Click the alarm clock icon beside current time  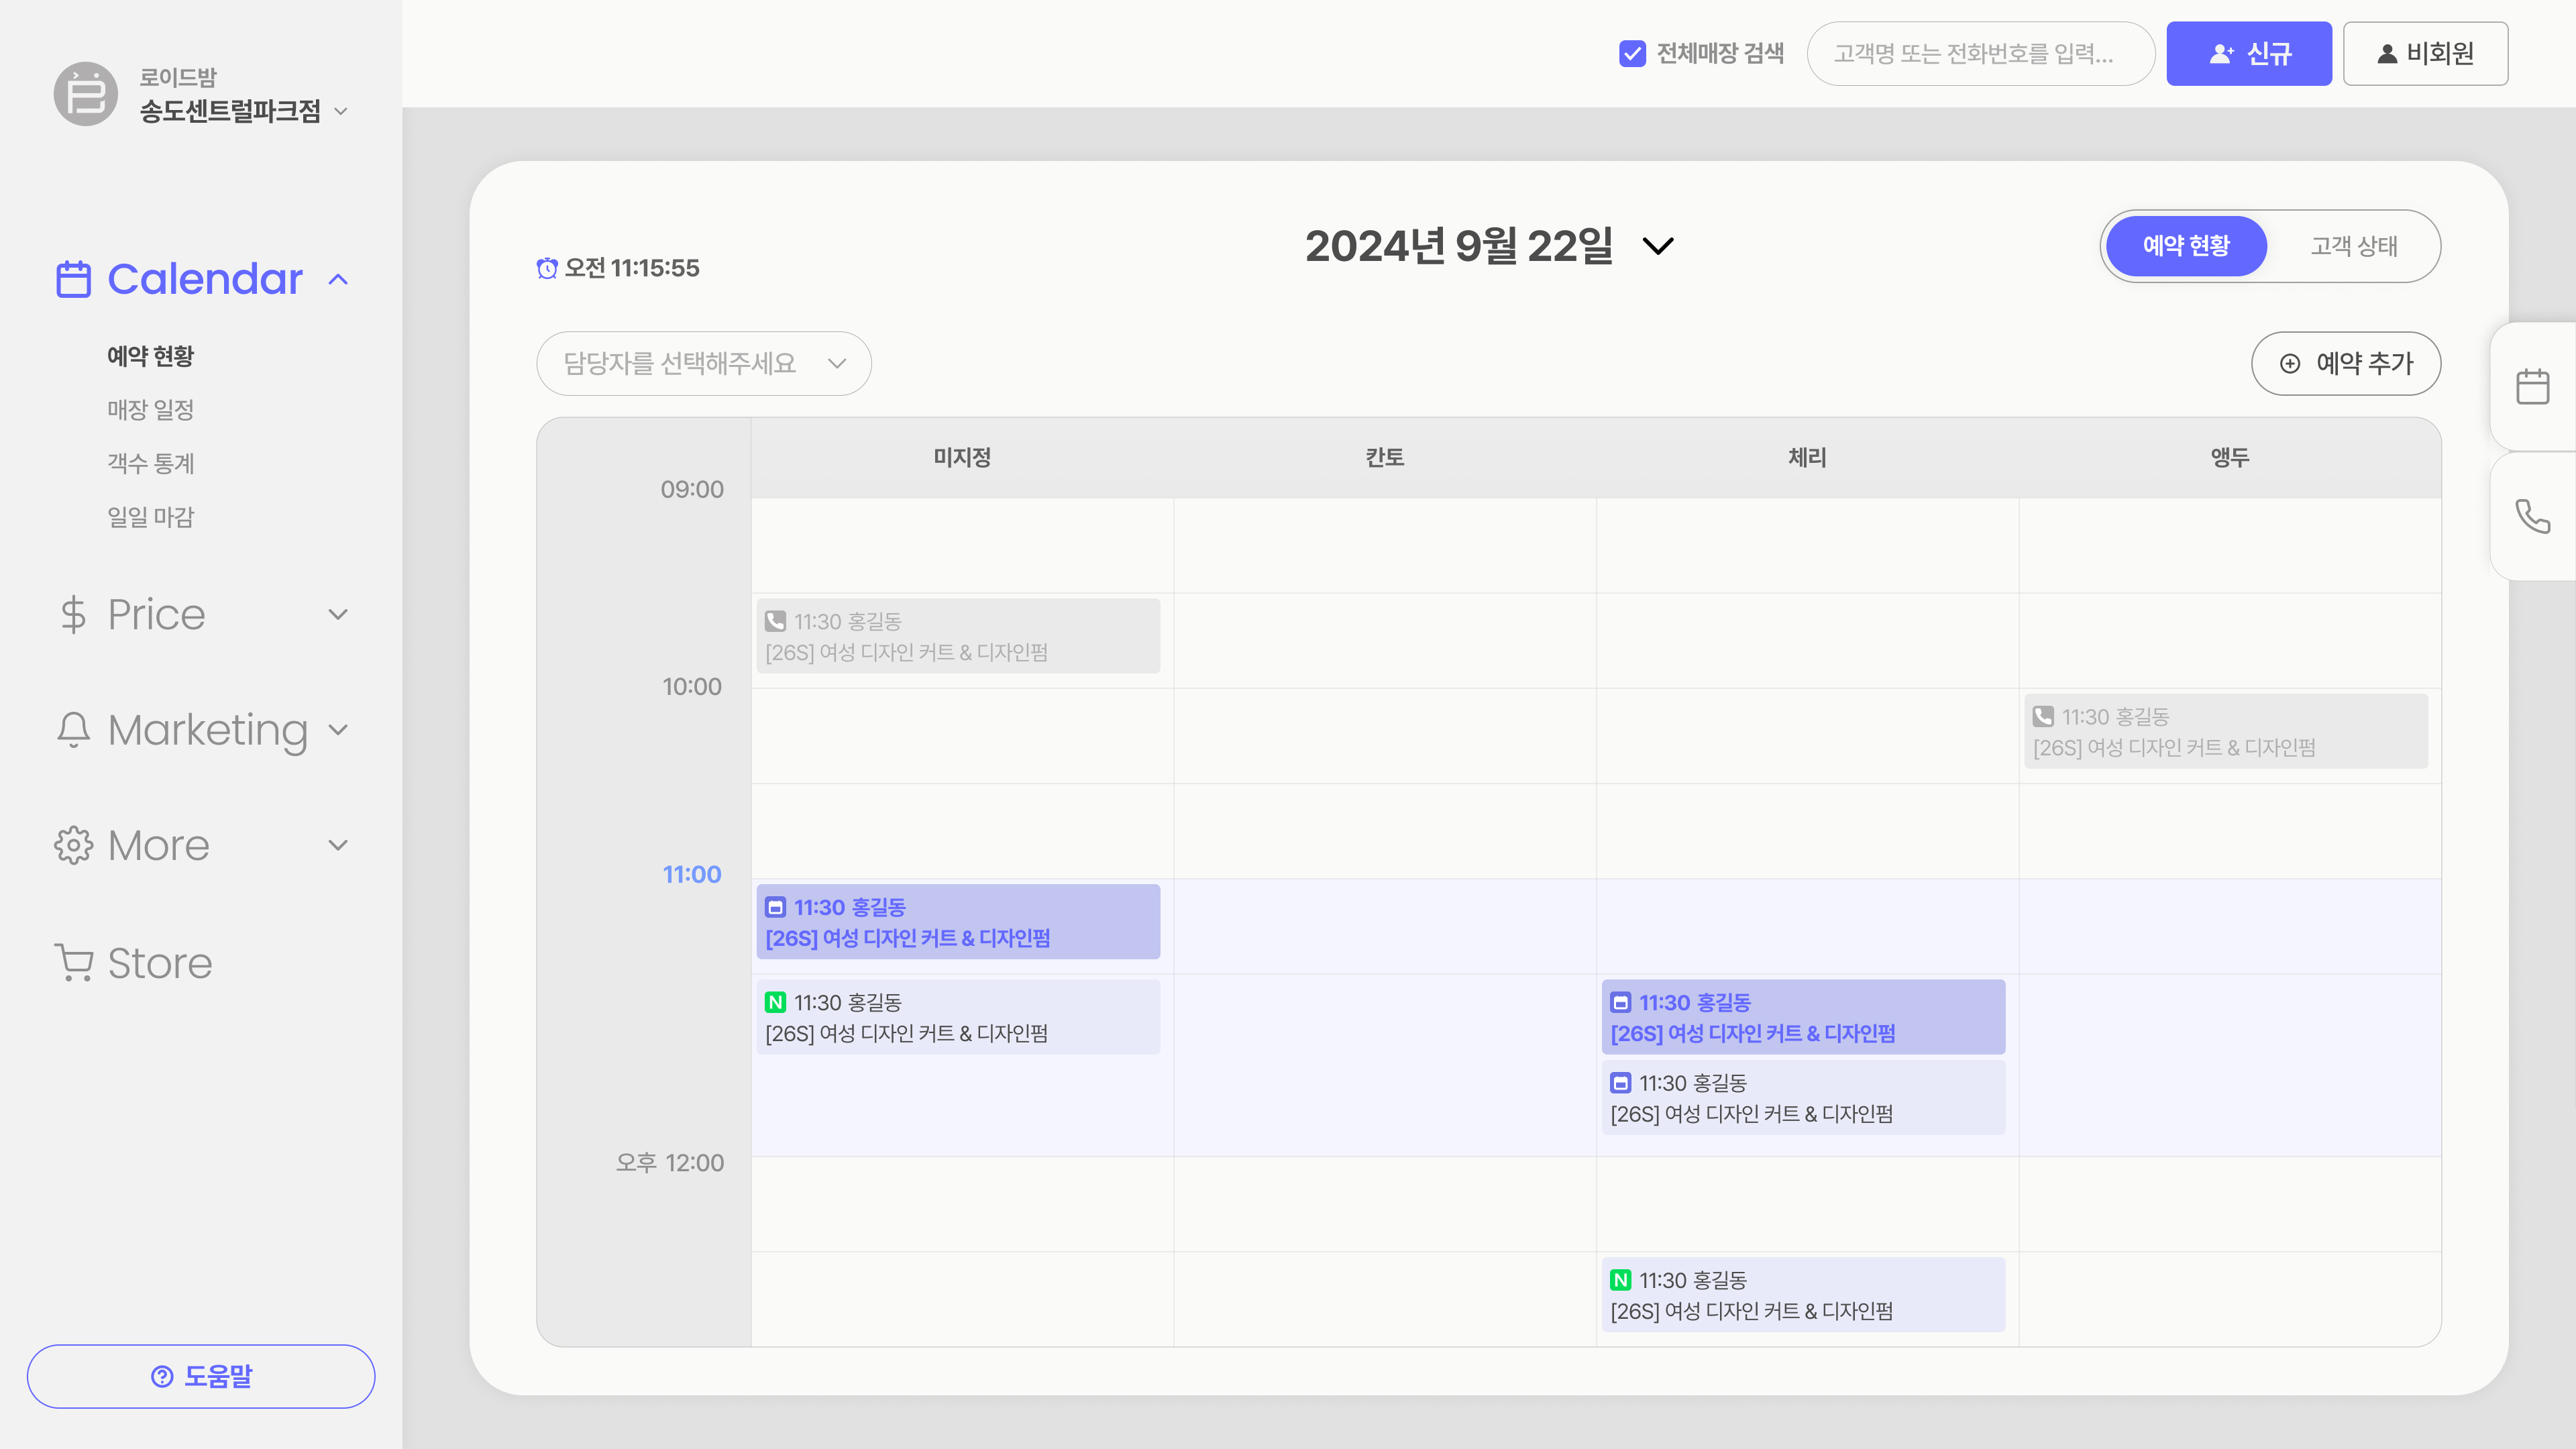[x=547, y=268]
